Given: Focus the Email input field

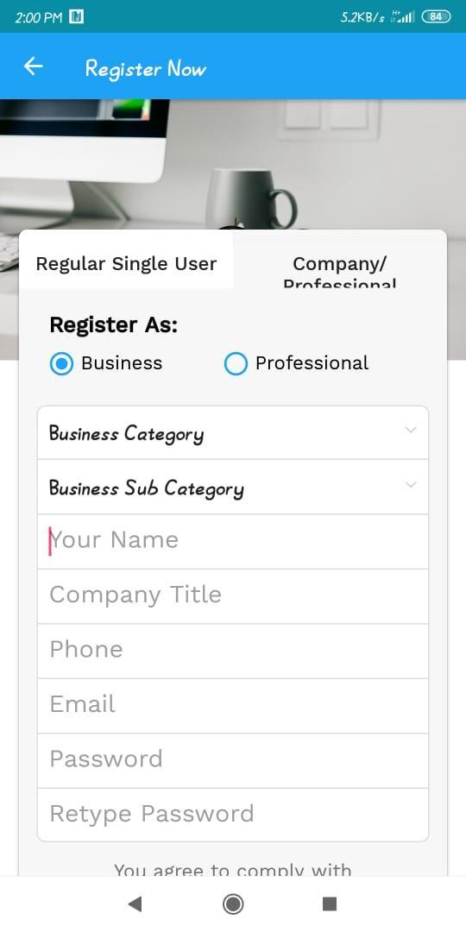Looking at the screenshot, I should (x=233, y=706).
